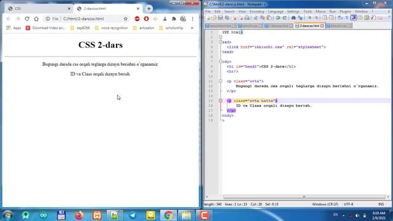
Task: Go to Chrome home page icon
Action: click(36, 19)
